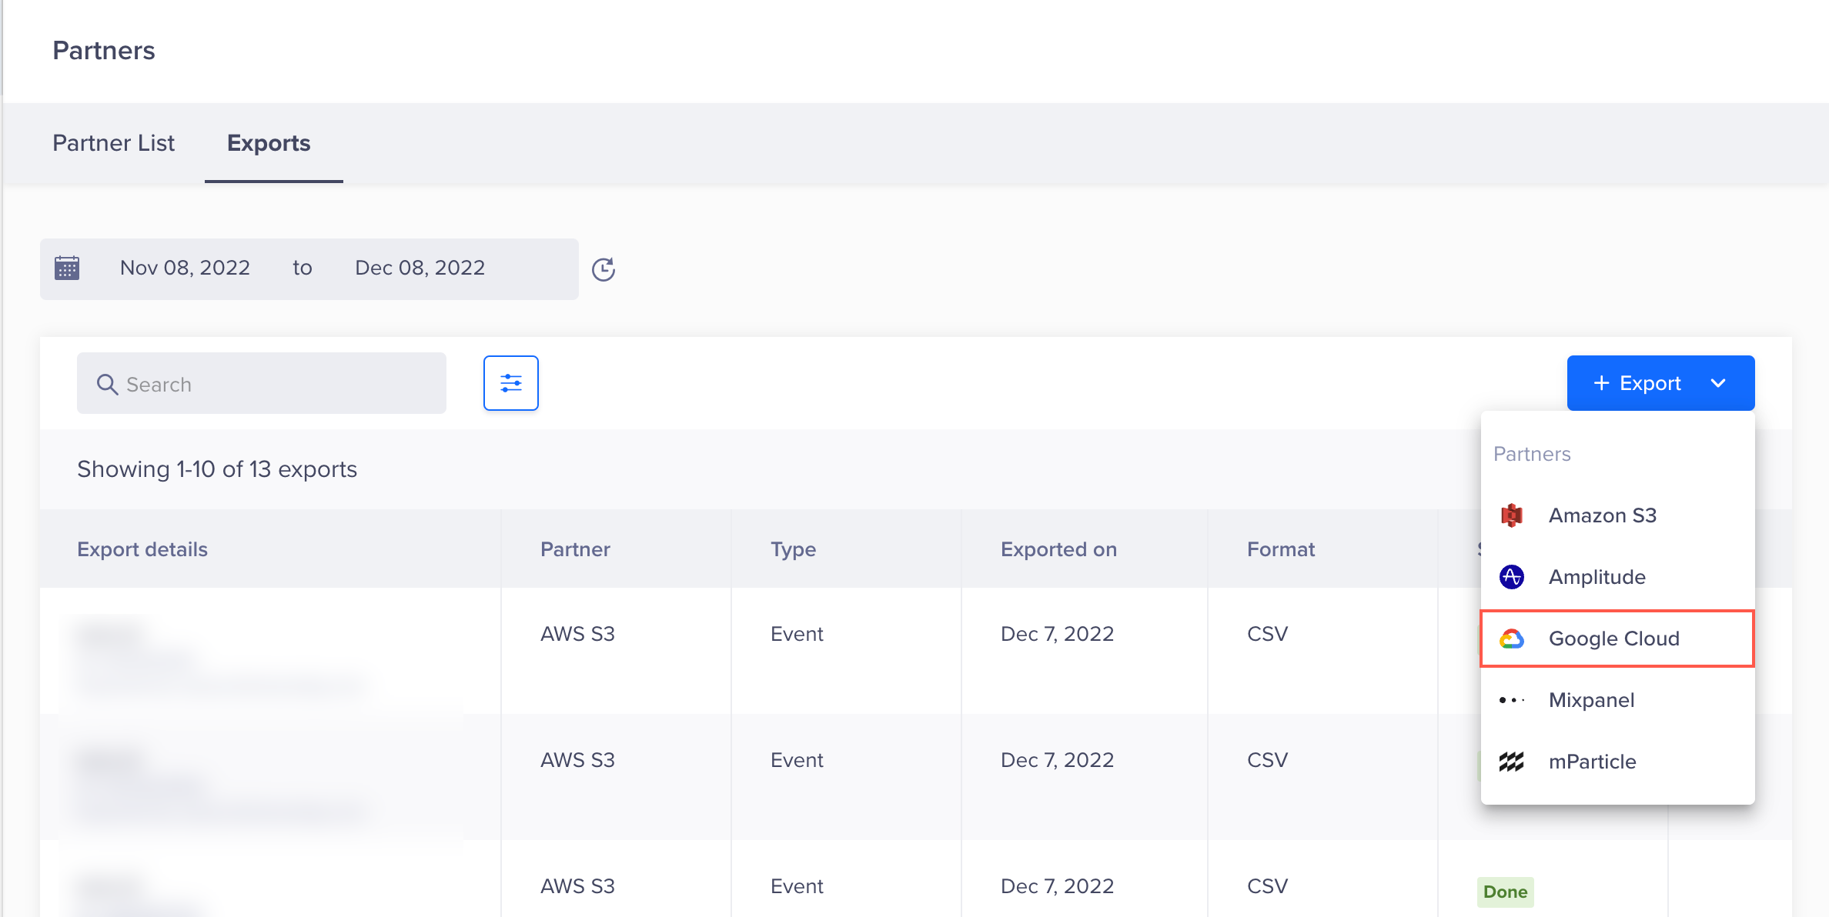Click the Done status badge

click(1505, 892)
